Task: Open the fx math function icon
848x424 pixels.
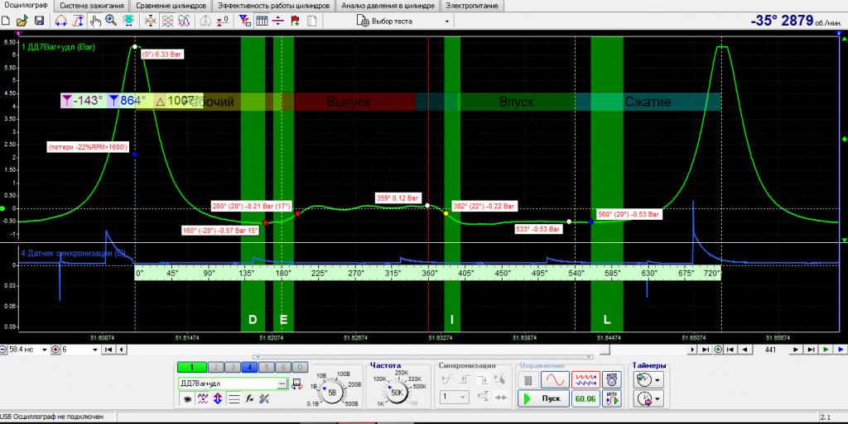Action: click(x=249, y=399)
